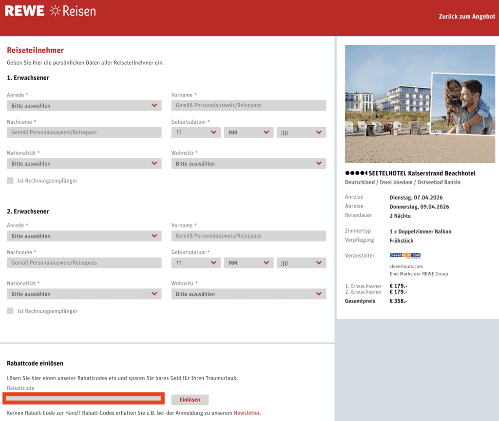
Task: Click Vorname field of 1. Erwachsener
Action: (249, 106)
